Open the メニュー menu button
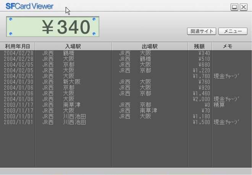This screenshot has height=175, width=252. [233, 31]
